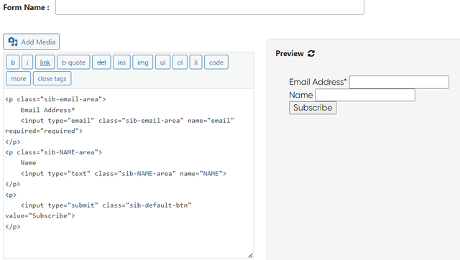Insert a b-quote tag
This screenshot has height=260, width=460.
(x=73, y=62)
